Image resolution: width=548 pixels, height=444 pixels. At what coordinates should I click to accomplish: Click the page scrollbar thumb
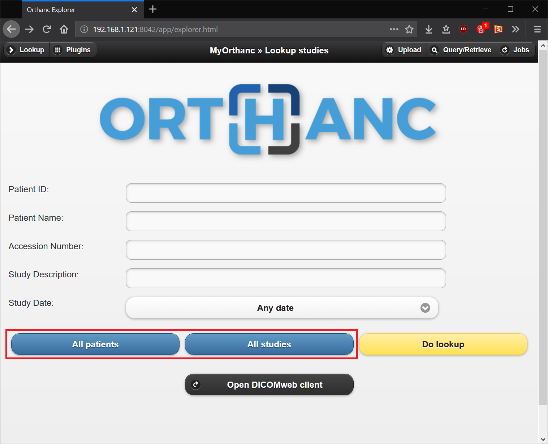click(x=543, y=227)
